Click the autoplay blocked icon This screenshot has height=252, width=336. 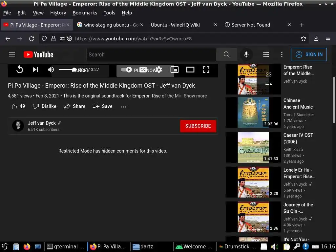(69, 39)
